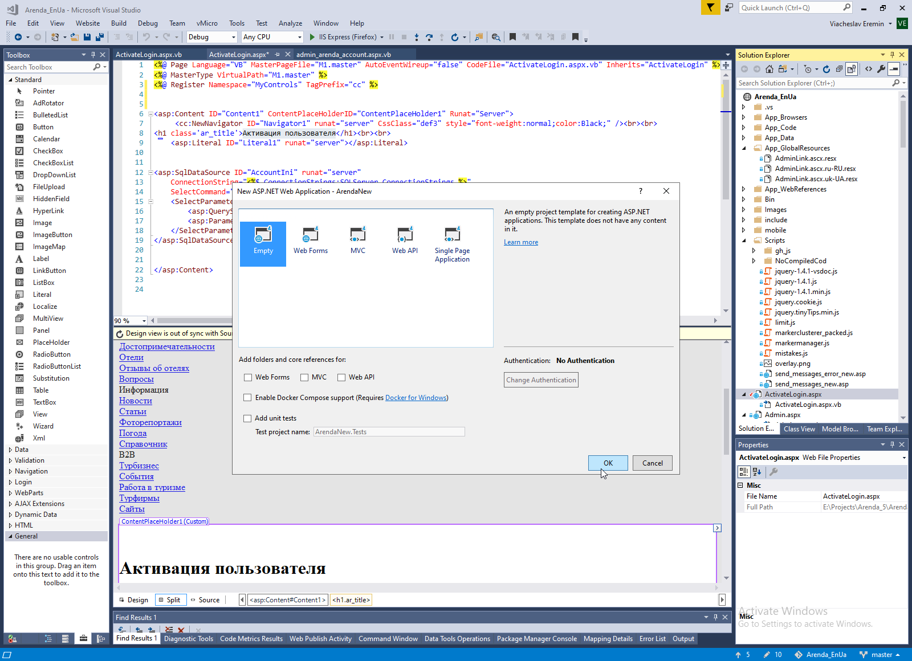Image resolution: width=912 pixels, height=661 pixels.
Task: Click the Change Authentication button
Action: tap(541, 380)
